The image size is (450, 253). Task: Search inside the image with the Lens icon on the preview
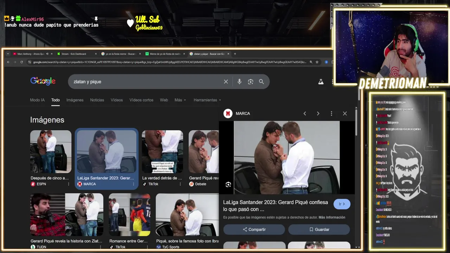coord(228,184)
